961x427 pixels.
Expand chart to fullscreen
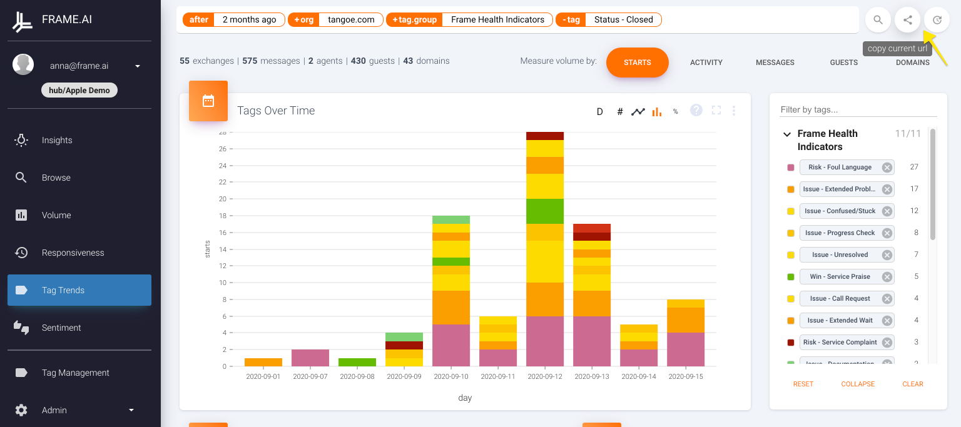pos(716,110)
